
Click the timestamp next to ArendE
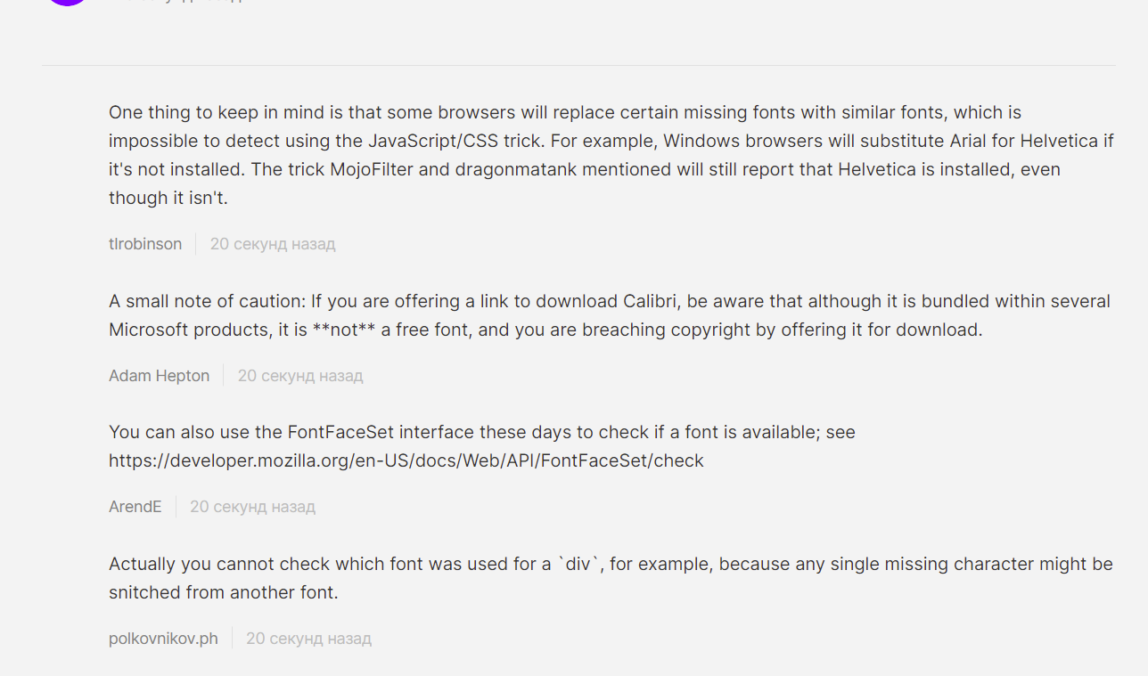(x=252, y=507)
